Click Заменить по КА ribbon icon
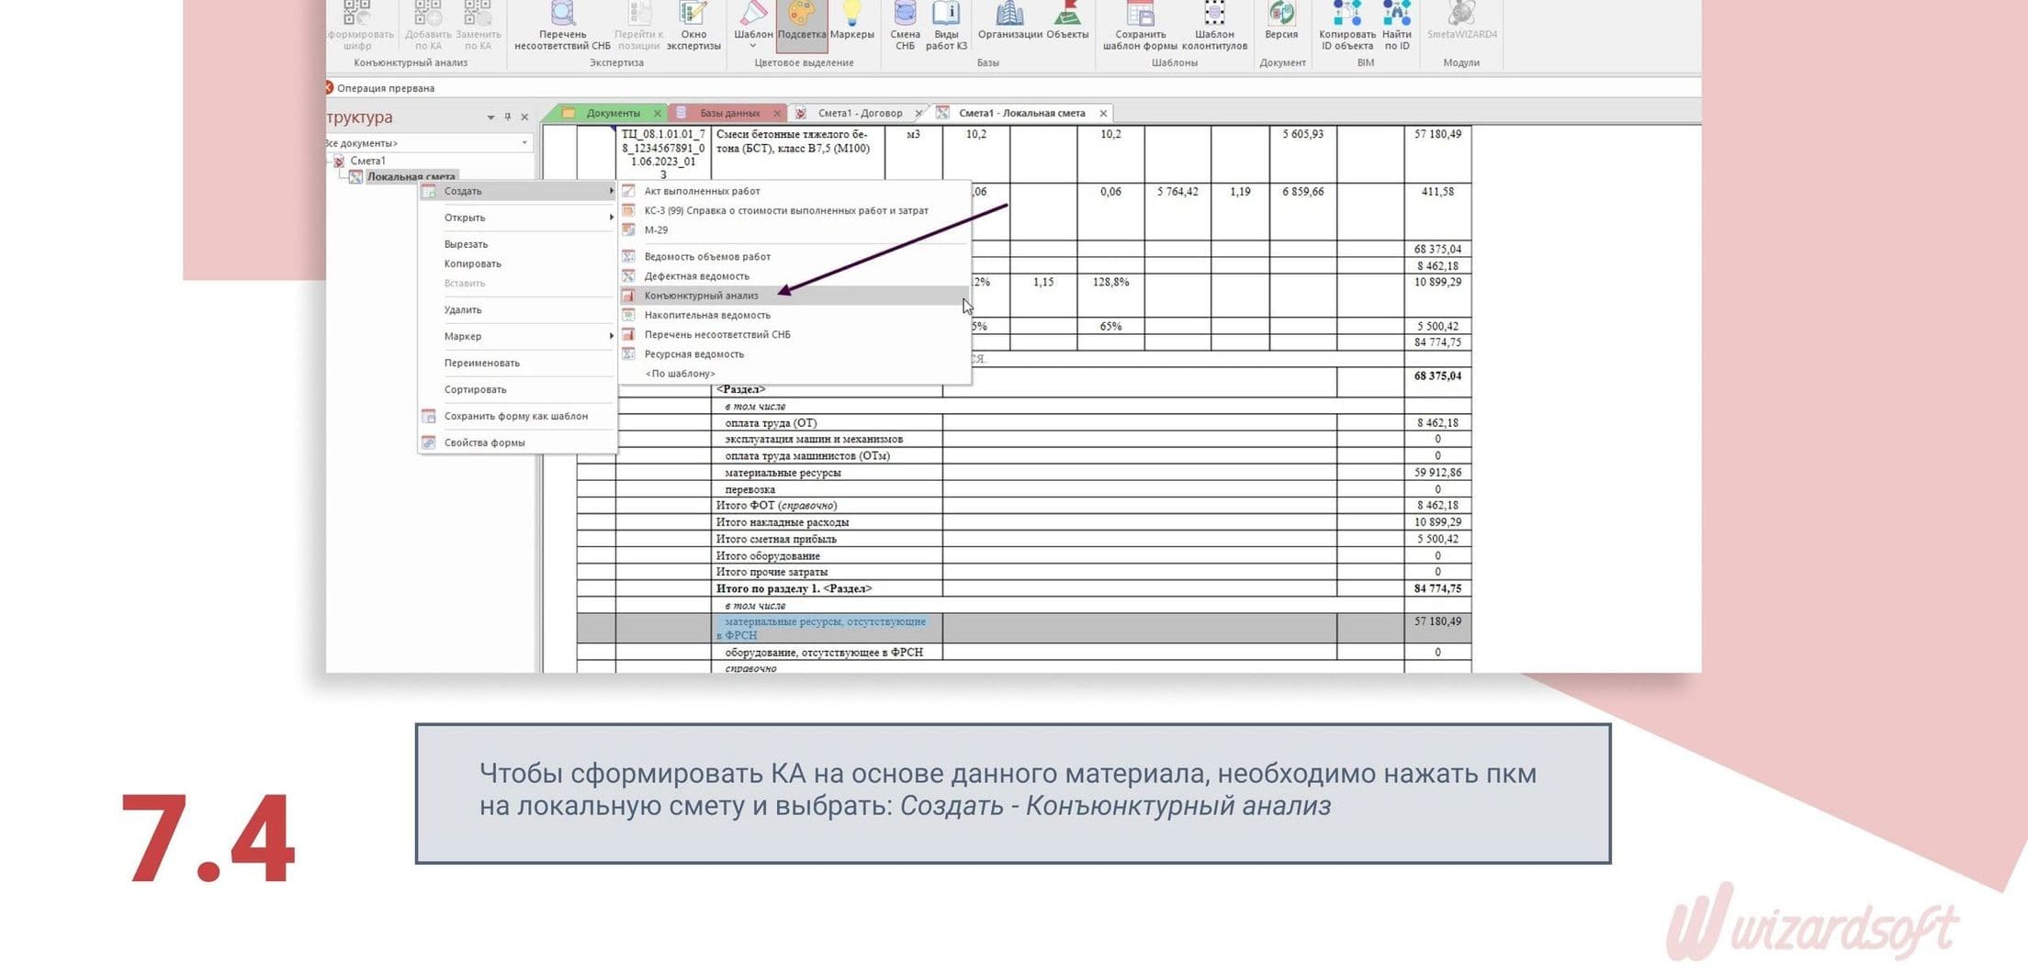 (478, 25)
